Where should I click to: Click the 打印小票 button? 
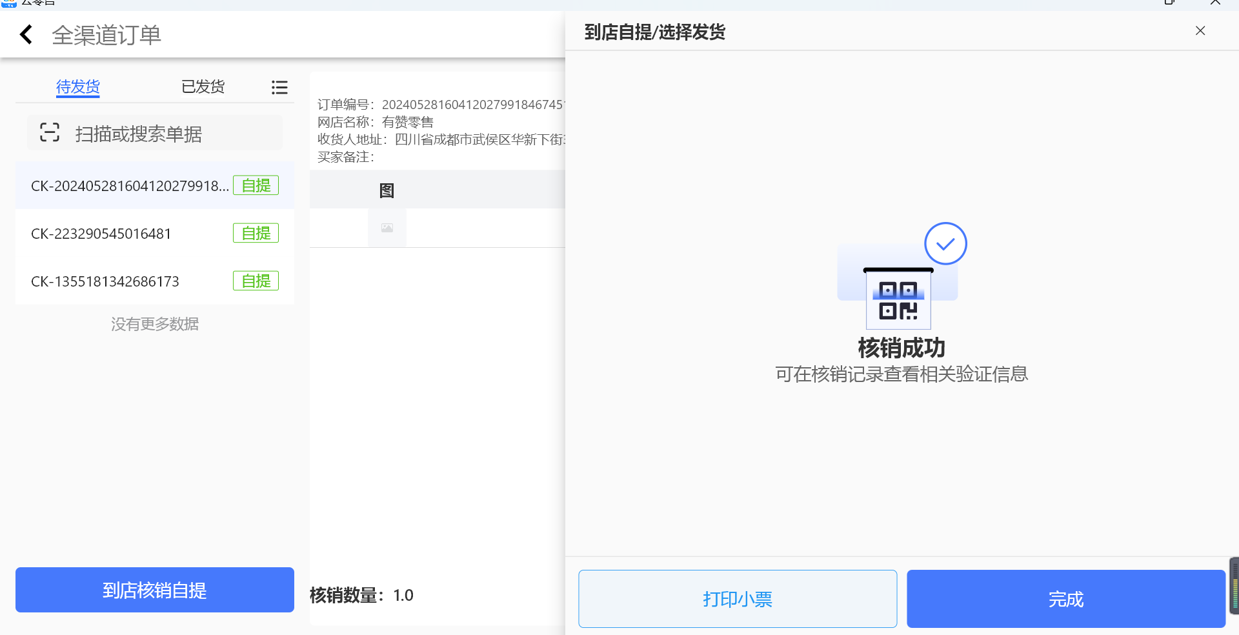pos(738,599)
